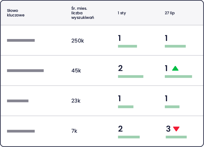Open the gray keyword placeholder in 7k row
Image resolution: width=204 pixels, height=147 pixels.
coord(21,131)
